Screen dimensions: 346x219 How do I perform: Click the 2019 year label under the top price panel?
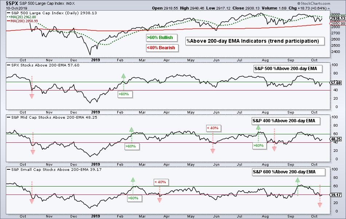pyautogui.click(x=95, y=60)
